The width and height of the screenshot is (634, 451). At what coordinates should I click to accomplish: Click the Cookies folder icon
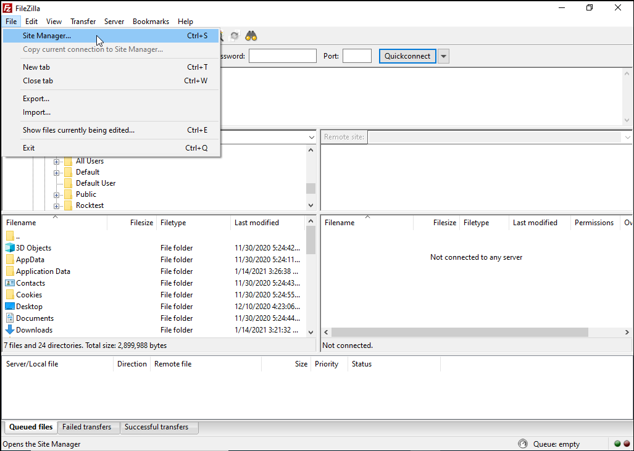click(10, 295)
